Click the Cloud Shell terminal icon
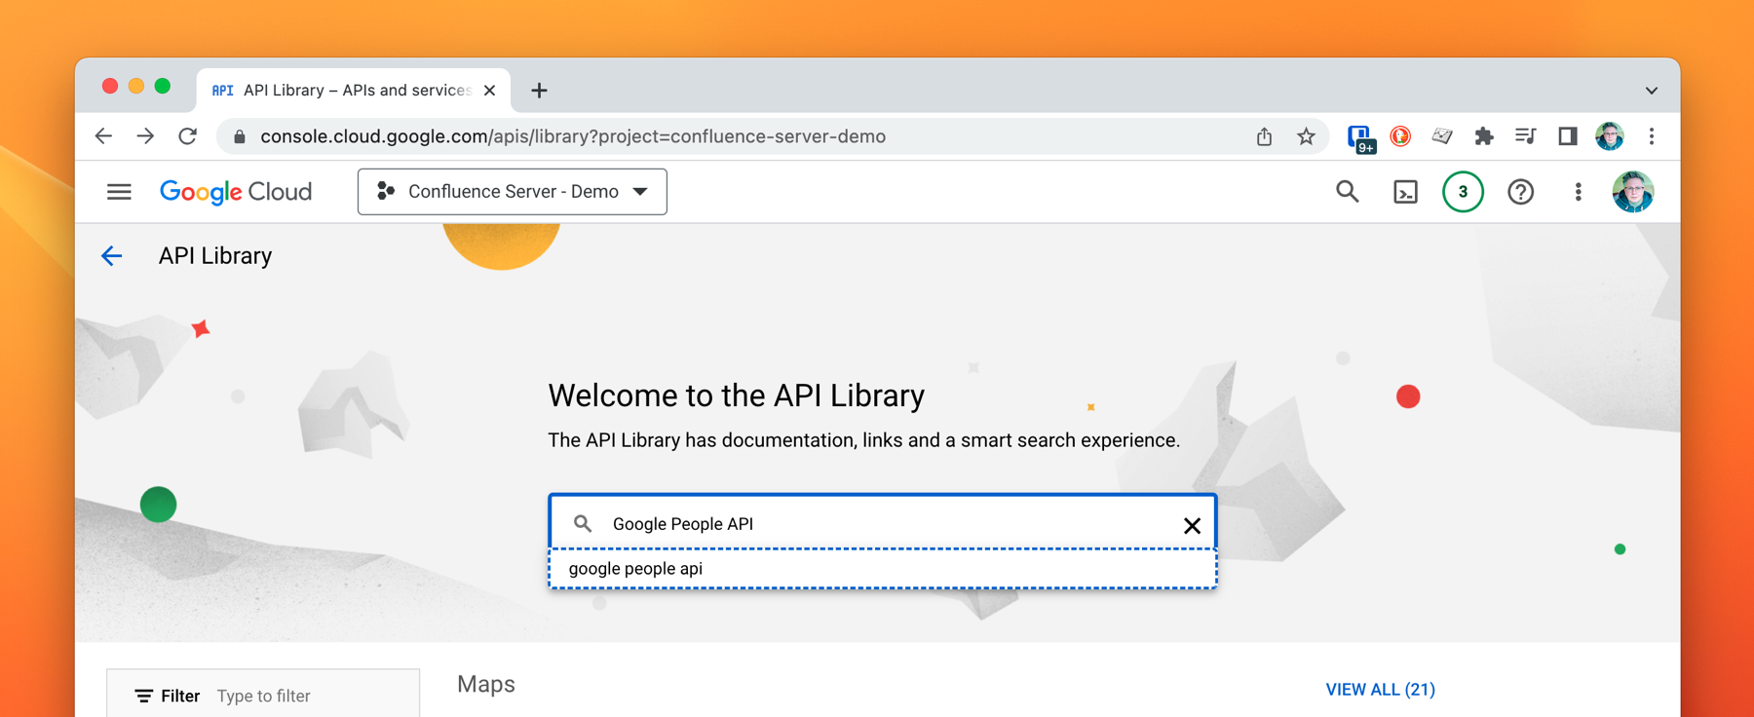 tap(1405, 192)
